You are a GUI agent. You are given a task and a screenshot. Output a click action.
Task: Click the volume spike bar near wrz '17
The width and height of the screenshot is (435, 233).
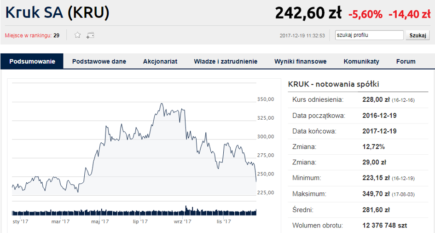pos(186,210)
